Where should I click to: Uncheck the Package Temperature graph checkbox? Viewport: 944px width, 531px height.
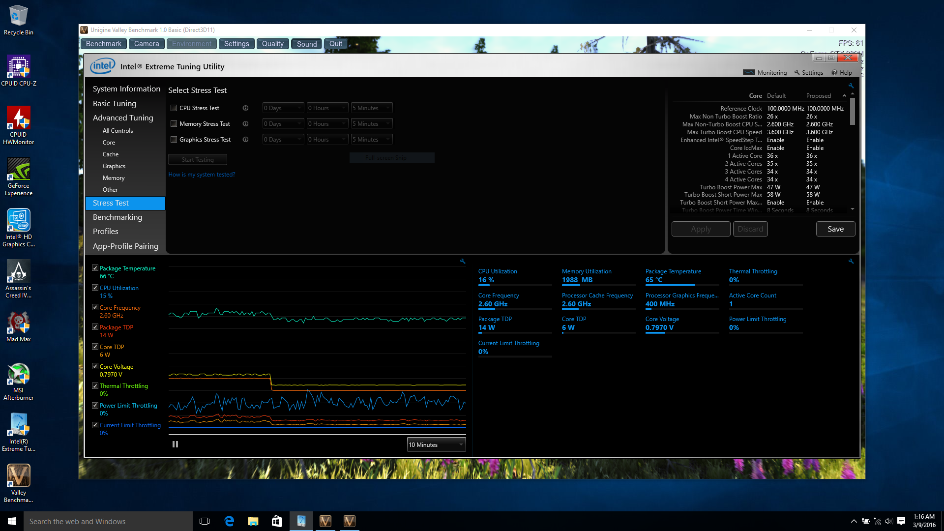pyautogui.click(x=95, y=268)
